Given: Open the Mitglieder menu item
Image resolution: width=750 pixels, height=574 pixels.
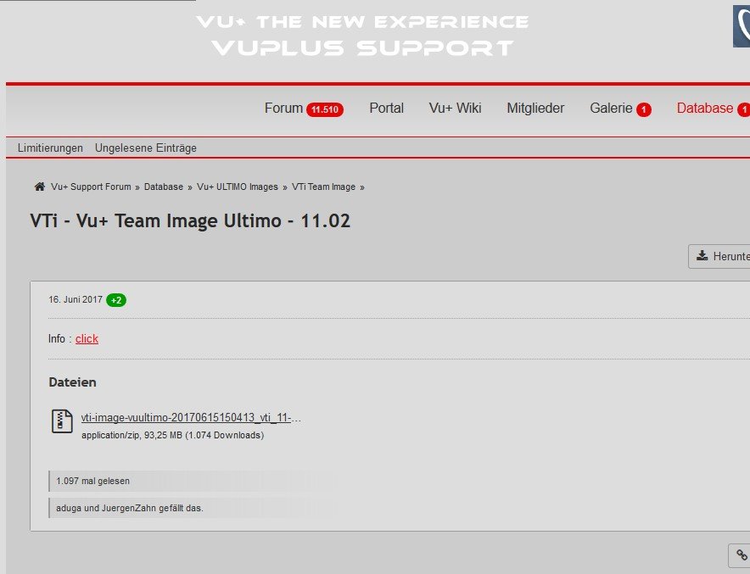Looking at the screenshot, I should [x=535, y=108].
